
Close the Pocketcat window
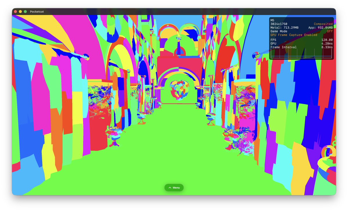point(16,12)
